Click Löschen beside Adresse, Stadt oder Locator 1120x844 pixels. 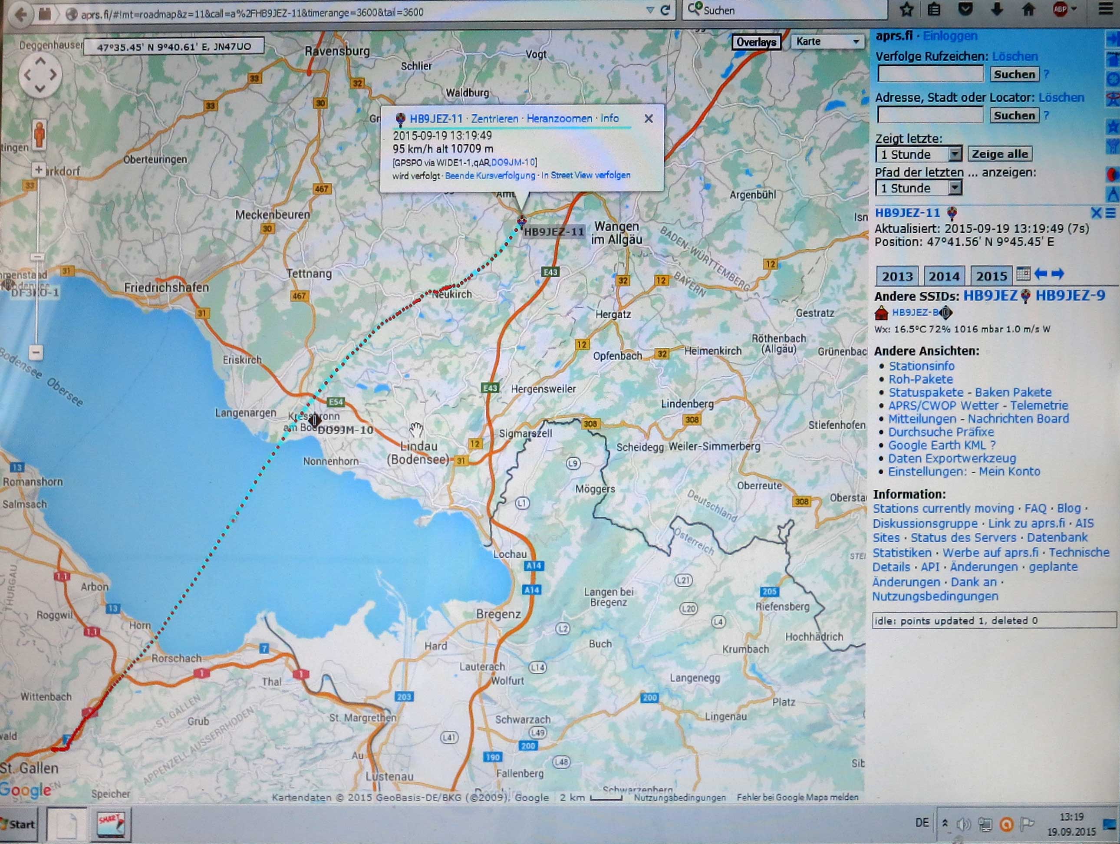(x=1061, y=97)
